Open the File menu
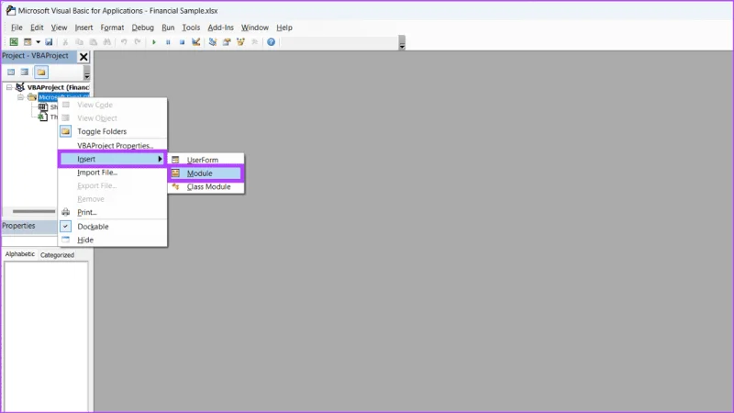Screen dimensions: 734x413 click(x=17, y=28)
